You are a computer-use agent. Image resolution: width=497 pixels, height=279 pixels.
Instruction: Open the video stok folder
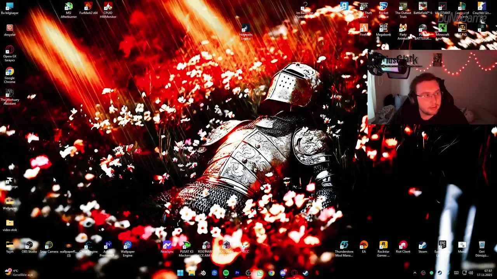point(10,226)
